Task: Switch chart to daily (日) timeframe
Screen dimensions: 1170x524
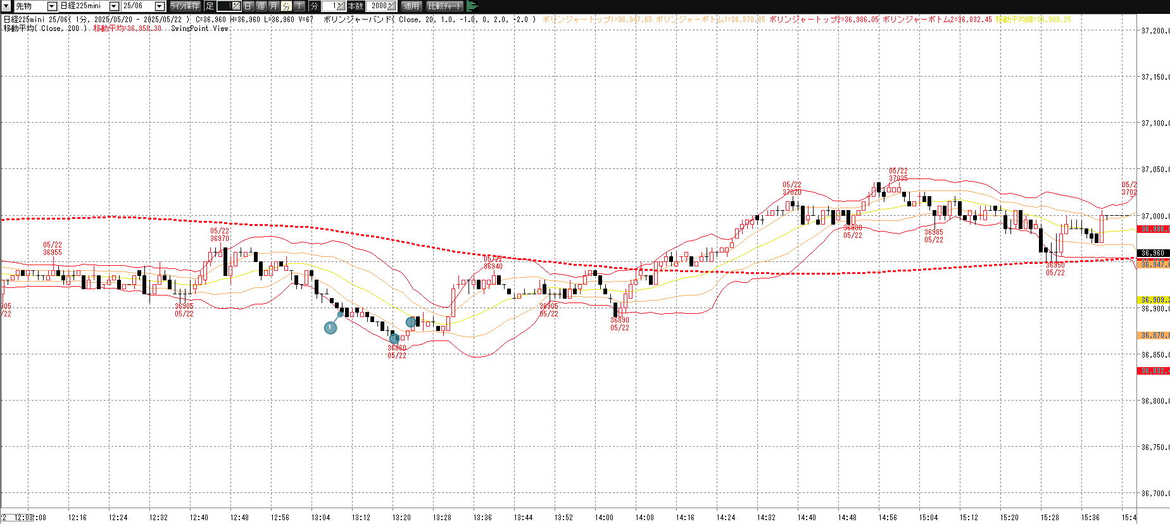Action: click(248, 6)
